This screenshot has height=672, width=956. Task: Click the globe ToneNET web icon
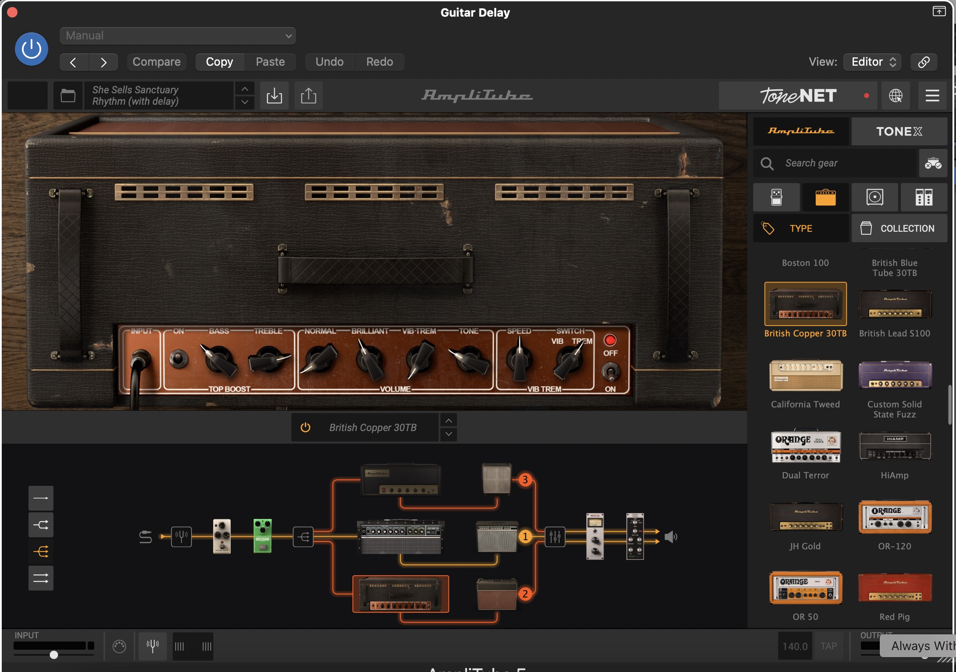[x=896, y=95]
